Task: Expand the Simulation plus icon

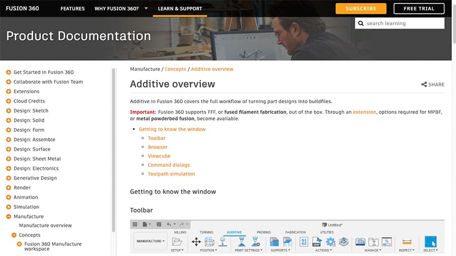Action: click(x=9, y=207)
